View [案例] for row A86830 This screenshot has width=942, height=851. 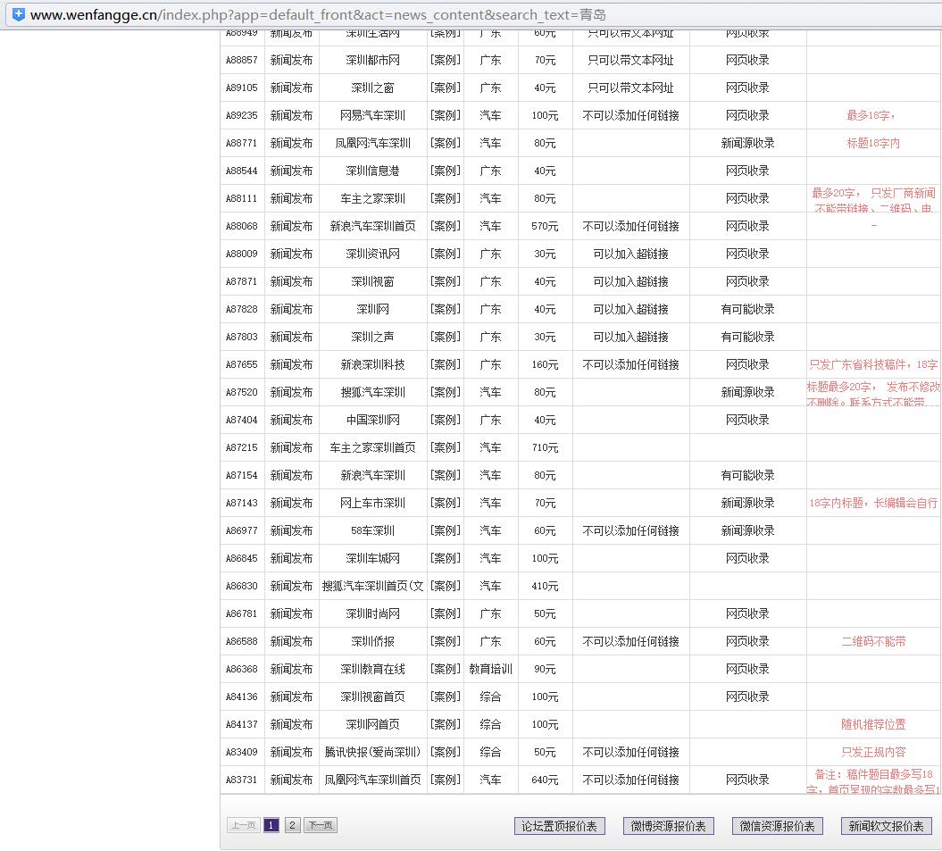pyautogui.click(x=446, y=586)
